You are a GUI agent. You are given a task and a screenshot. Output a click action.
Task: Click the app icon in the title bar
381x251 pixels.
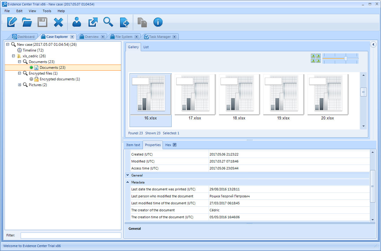point(5,4)
